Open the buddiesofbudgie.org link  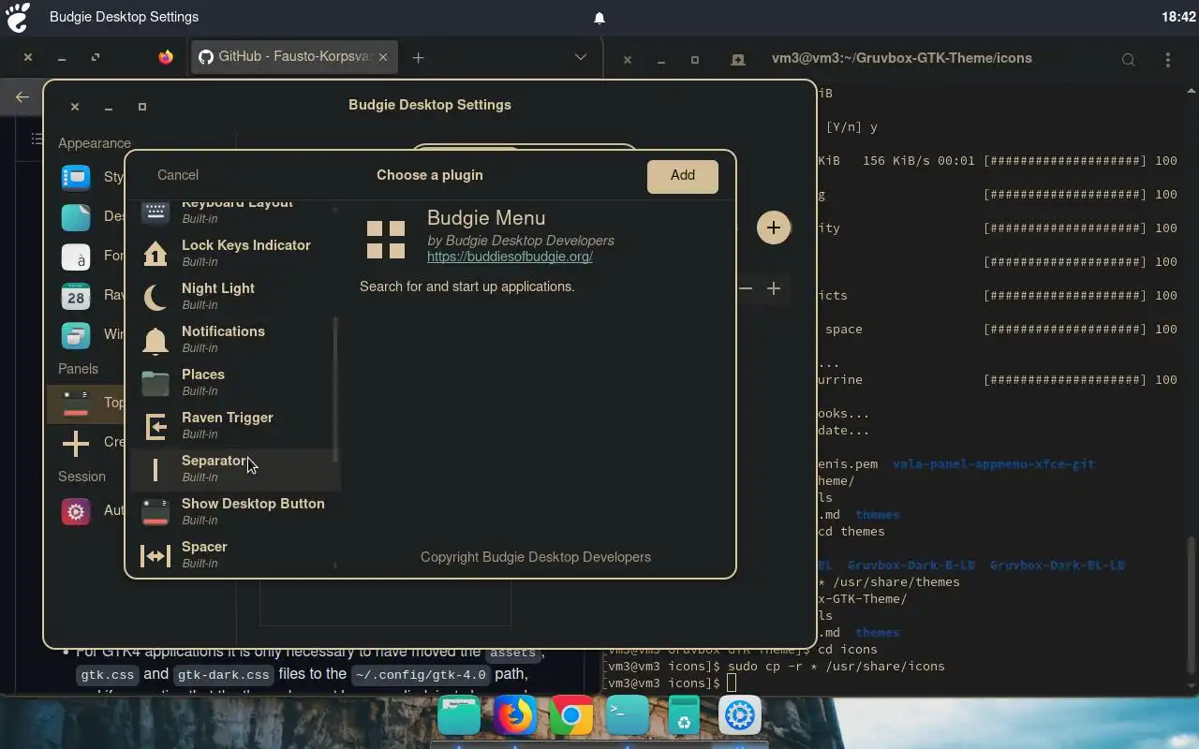510,257
